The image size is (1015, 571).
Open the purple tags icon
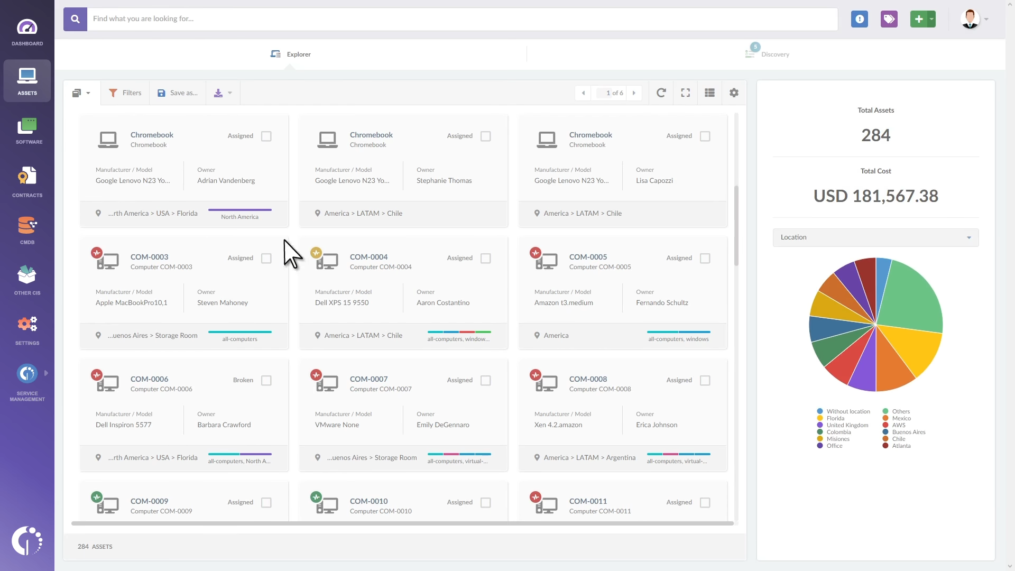click(x=889, y=20)
